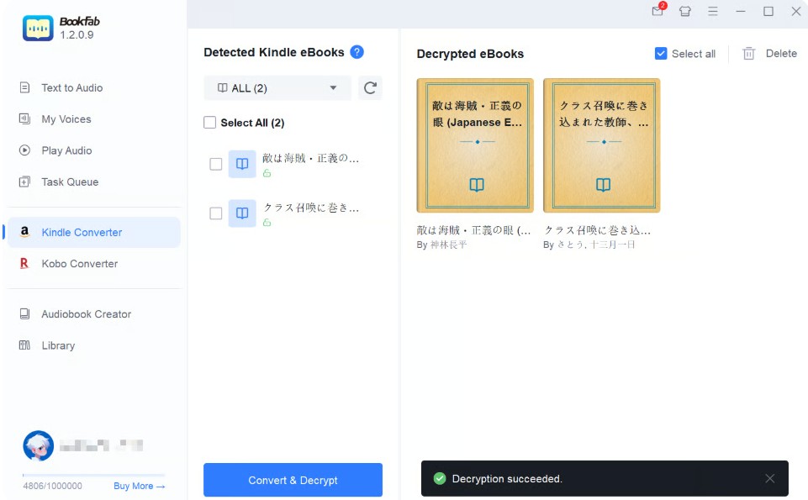Click the shirt-shaped skin/theme icon in titlebar
The width and height of the screenshot is (808, 500).
(x=685, y=12)
